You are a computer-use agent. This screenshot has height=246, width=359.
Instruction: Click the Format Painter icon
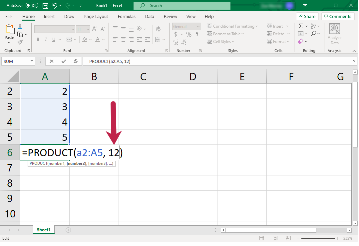pos(20,41)
